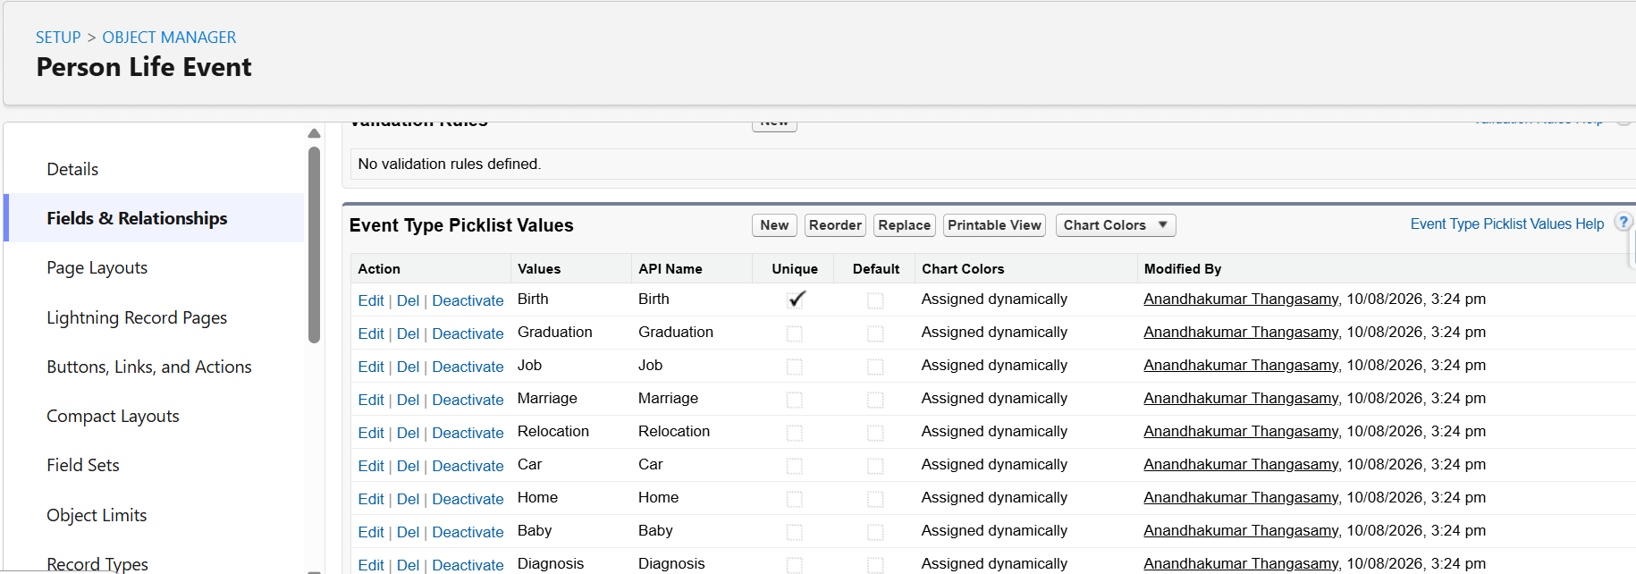Navigate to SETUP breadcrumb
Screen dimensions: 1636x574
coord(58,38)
